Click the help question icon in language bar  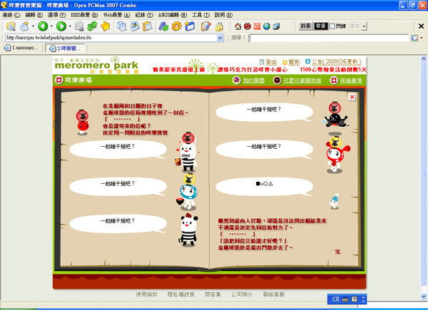(355, 299)
